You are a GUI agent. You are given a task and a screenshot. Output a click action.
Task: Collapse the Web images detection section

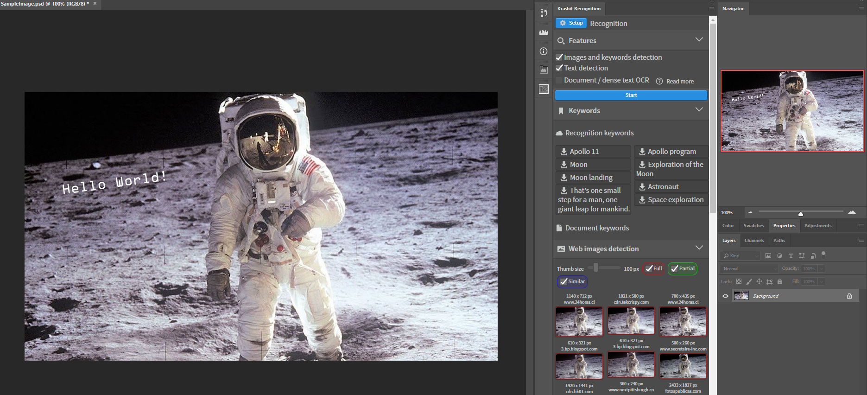tap(699, 248)
